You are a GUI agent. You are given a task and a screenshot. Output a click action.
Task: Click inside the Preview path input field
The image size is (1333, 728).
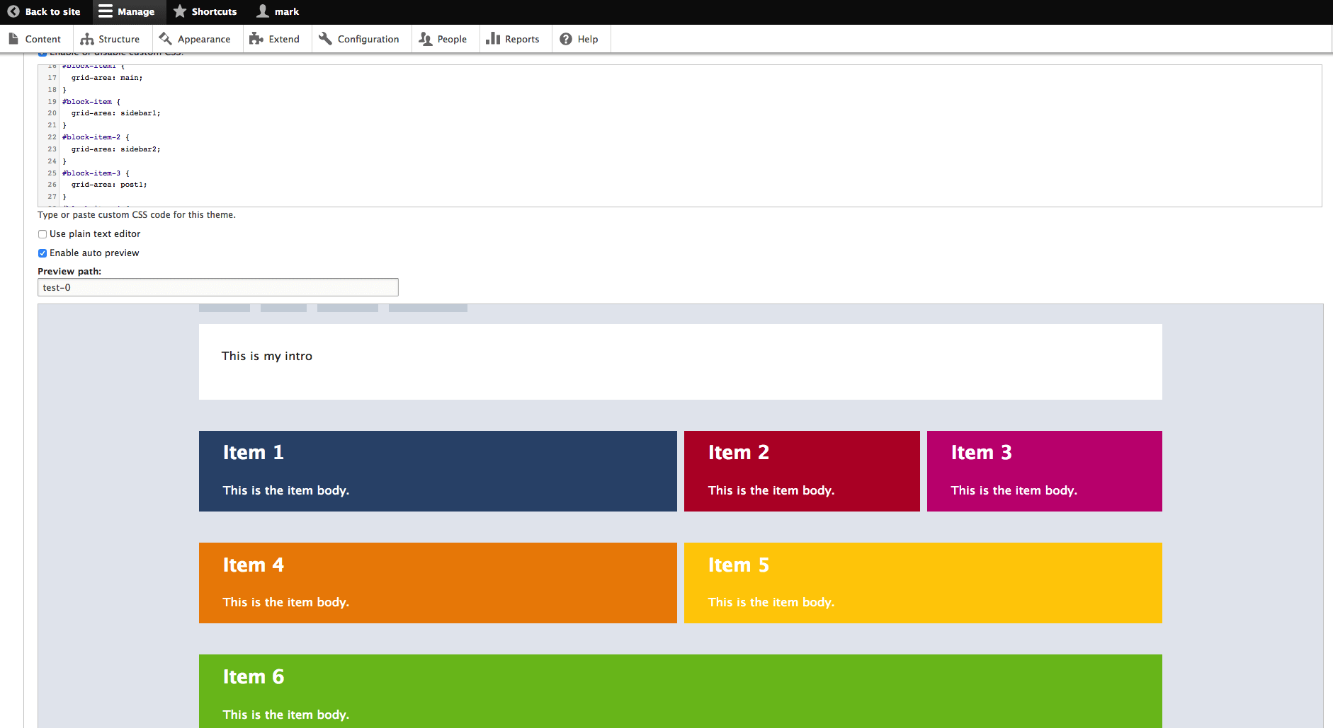tap(217, 287)
